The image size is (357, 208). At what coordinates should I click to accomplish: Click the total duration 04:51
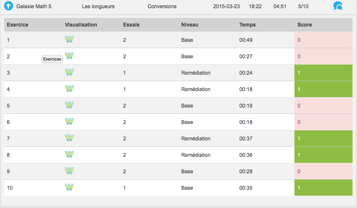280,6
